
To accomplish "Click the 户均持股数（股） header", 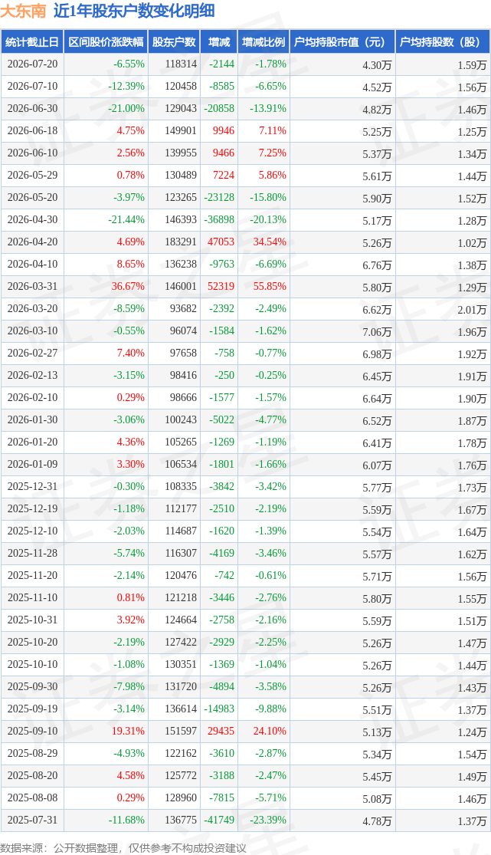I will click(443, 42).
